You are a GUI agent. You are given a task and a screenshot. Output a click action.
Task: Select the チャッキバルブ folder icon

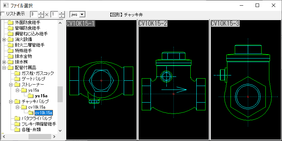17,102
